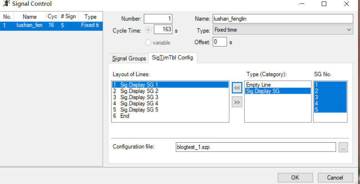
Task: Click the '# Sign' column header
Action: (x=68, y=17)
